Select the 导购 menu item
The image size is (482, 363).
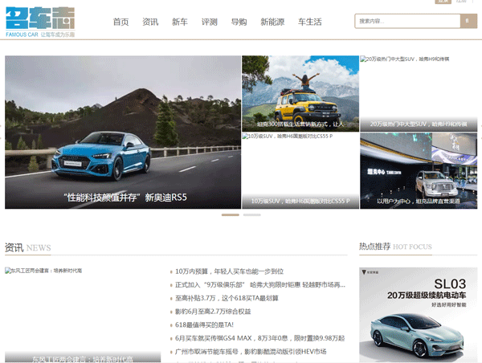(239, 22)
